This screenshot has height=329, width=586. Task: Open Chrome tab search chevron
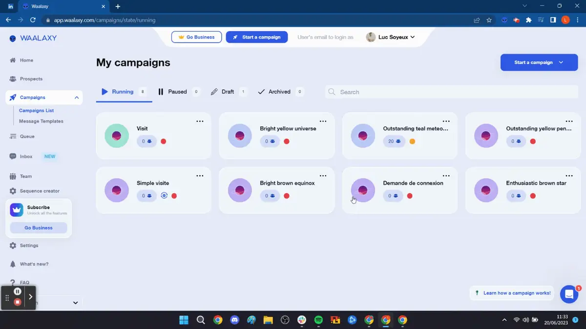[525, 6]
